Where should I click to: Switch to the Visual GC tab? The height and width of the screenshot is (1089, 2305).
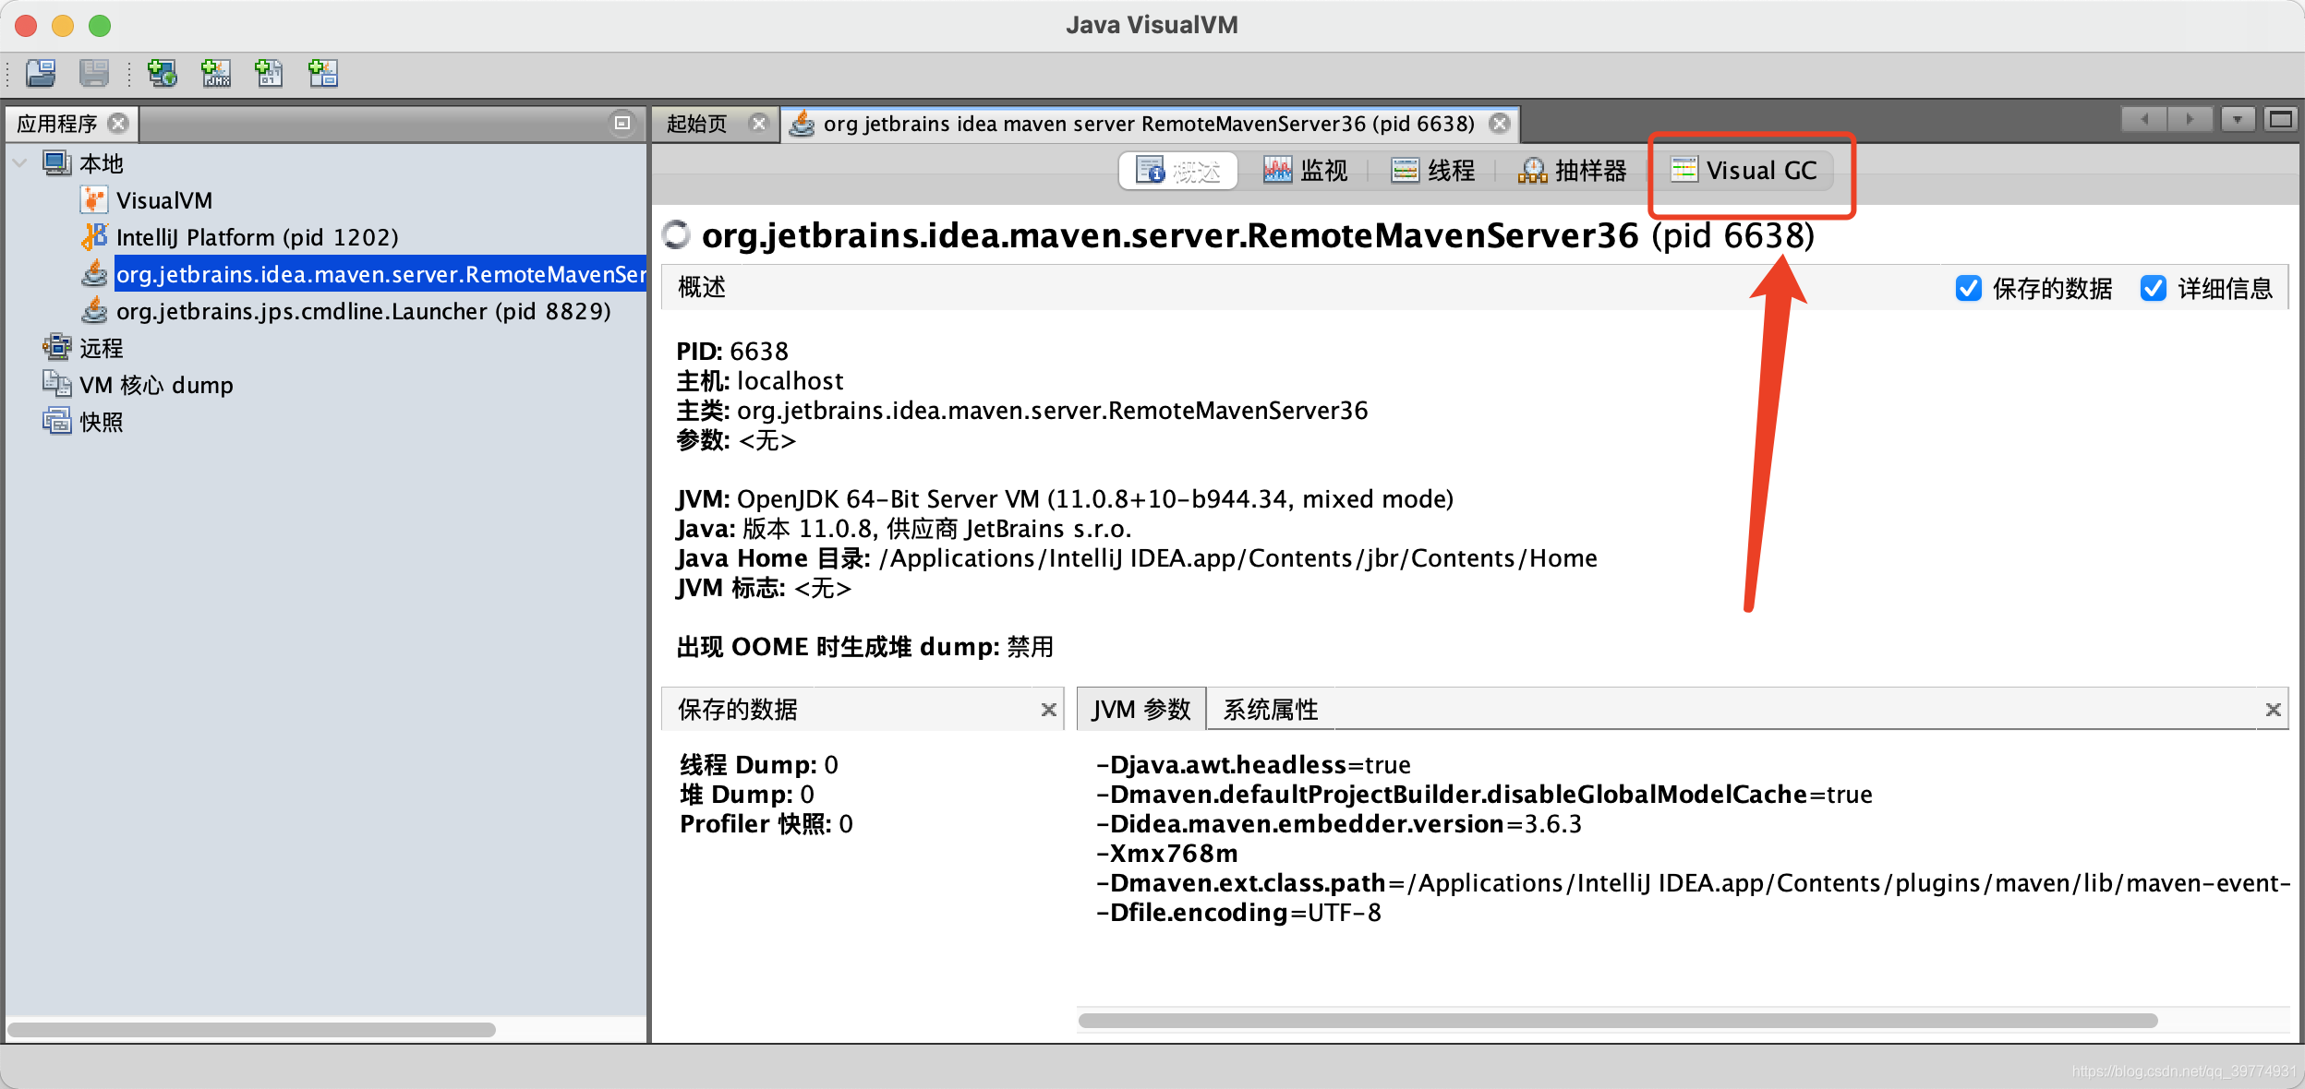pos(1744,171)
